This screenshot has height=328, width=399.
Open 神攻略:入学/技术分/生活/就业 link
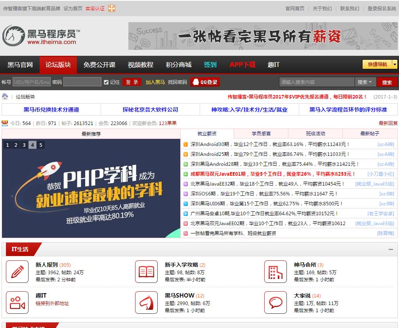(249, 110)
